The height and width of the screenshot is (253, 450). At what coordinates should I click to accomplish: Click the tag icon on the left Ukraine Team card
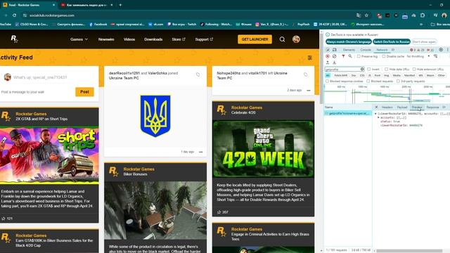tap(306, 74)
